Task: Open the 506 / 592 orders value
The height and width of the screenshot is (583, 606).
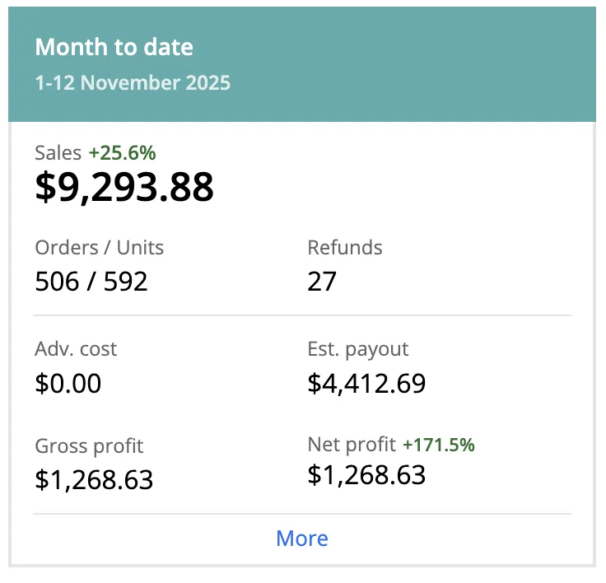Action: pyautogui.click(x=91, y=282)
